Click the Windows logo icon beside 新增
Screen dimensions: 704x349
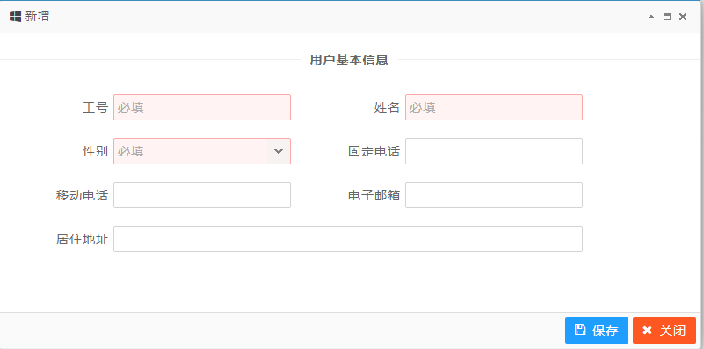point(15,17)
